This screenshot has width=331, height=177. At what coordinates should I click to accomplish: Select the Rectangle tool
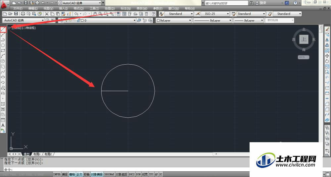(x=3, y=50)
